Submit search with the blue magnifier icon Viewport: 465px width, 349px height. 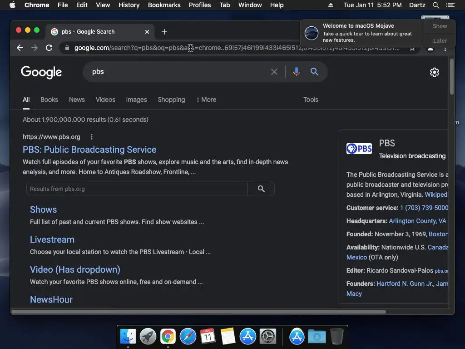(314, 71)
